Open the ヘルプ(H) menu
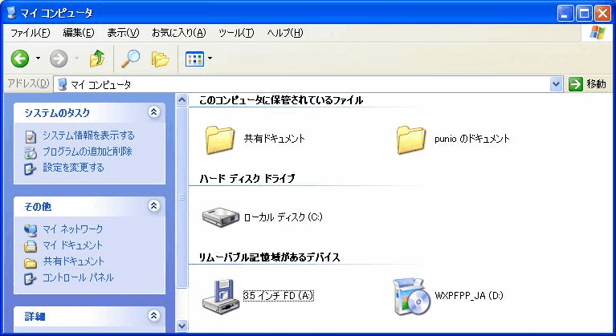 coord(285,33)
